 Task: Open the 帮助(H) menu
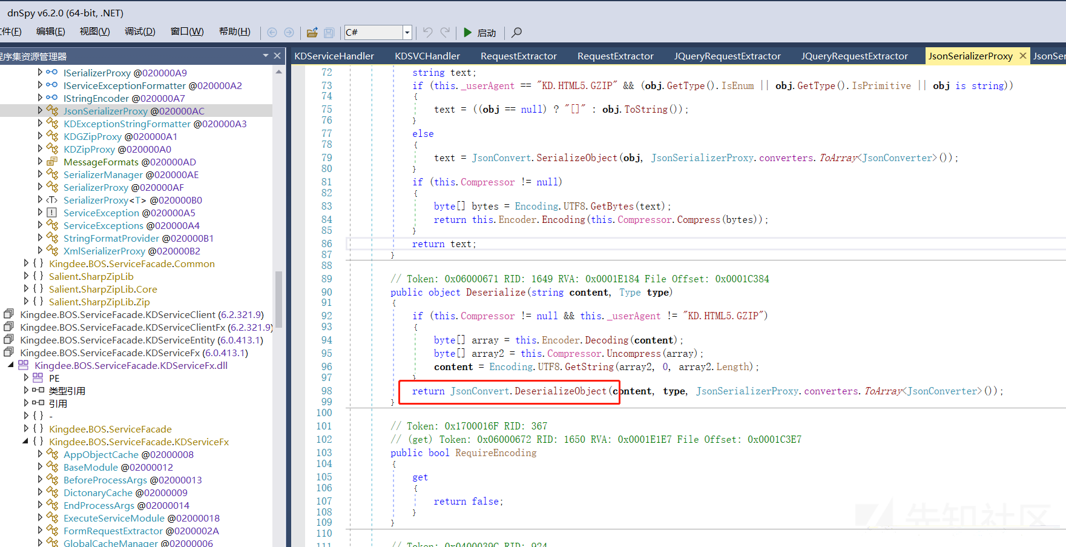234,31
